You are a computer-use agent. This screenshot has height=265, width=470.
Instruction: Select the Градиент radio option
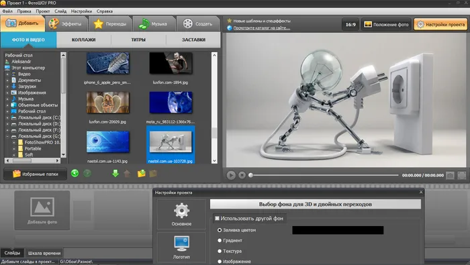pyautogui.click(x=220, y=240)
